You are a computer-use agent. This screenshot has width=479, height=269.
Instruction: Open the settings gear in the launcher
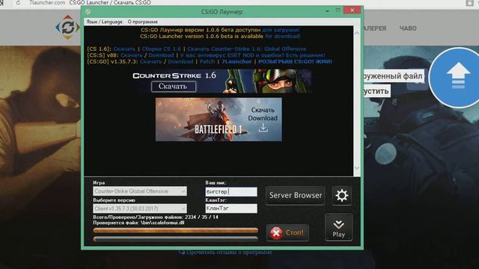(x=341, y=195)
